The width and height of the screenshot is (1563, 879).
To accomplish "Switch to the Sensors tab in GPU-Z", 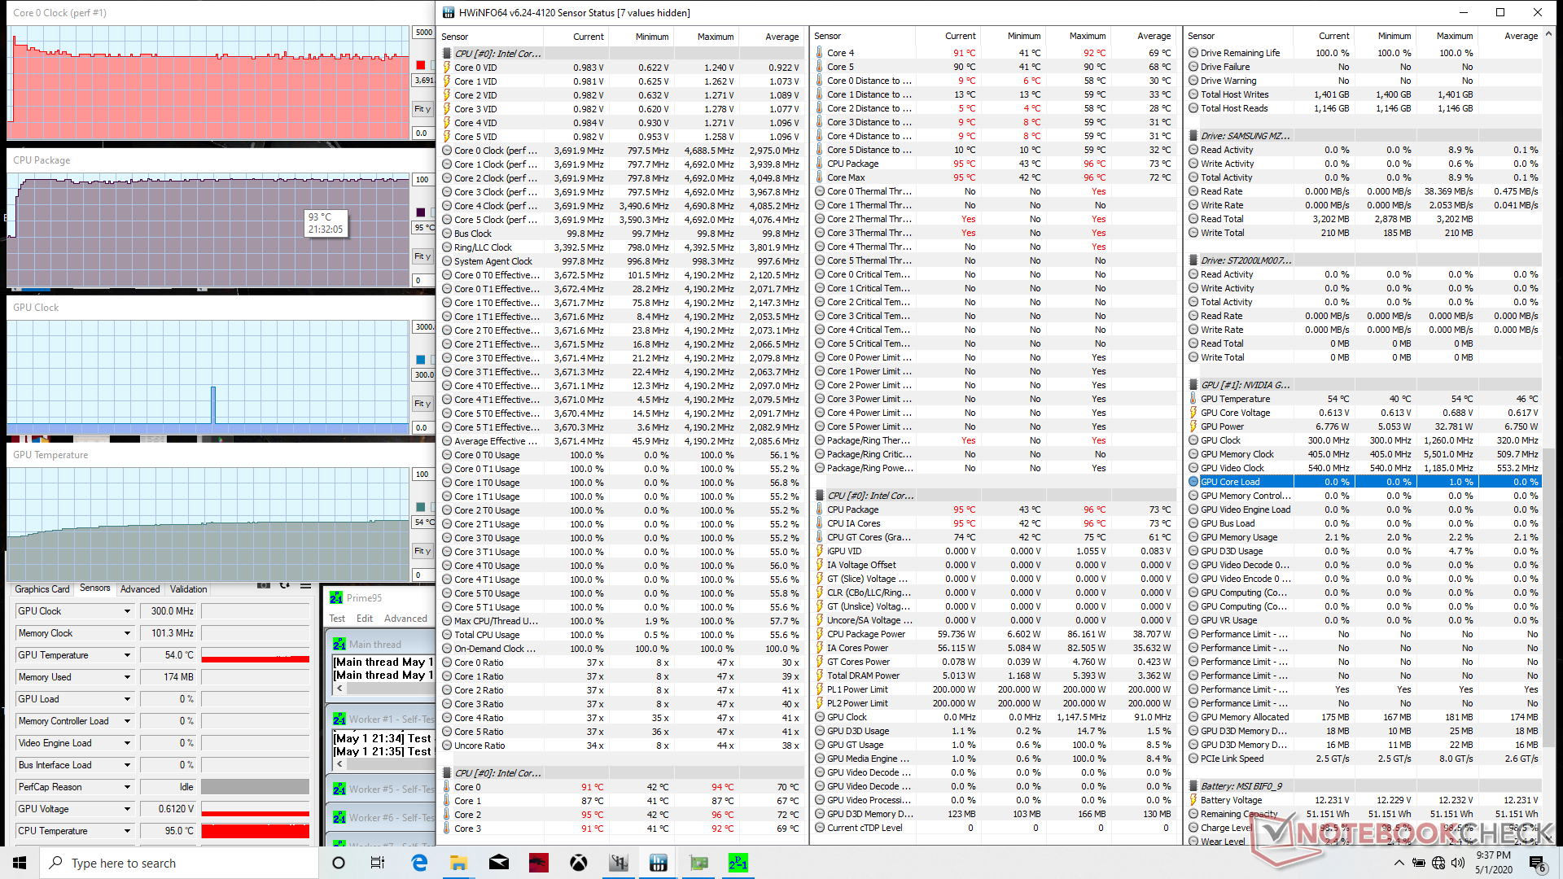I will click(95, 588).
